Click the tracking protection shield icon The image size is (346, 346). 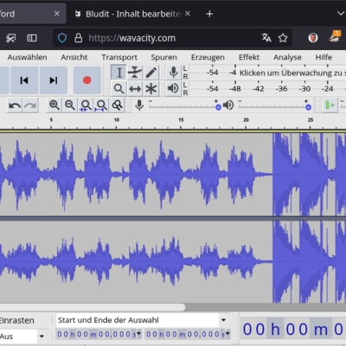coord(62,38)
